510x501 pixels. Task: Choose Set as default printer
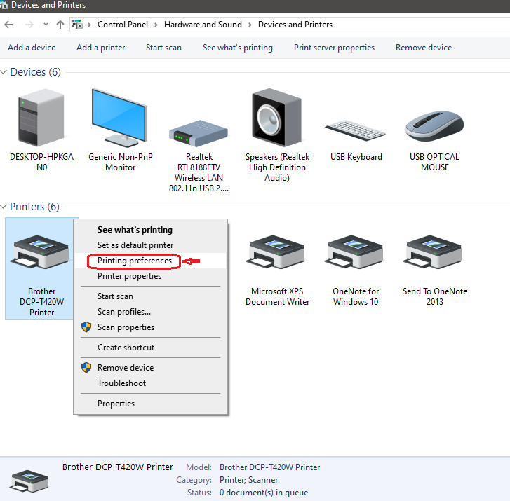click(150, 245)
